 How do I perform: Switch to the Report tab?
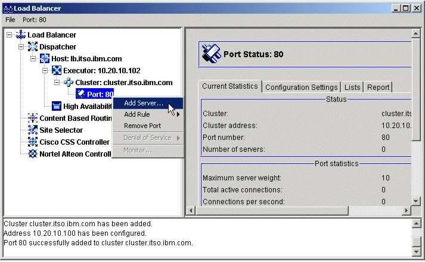click(378, 87)
